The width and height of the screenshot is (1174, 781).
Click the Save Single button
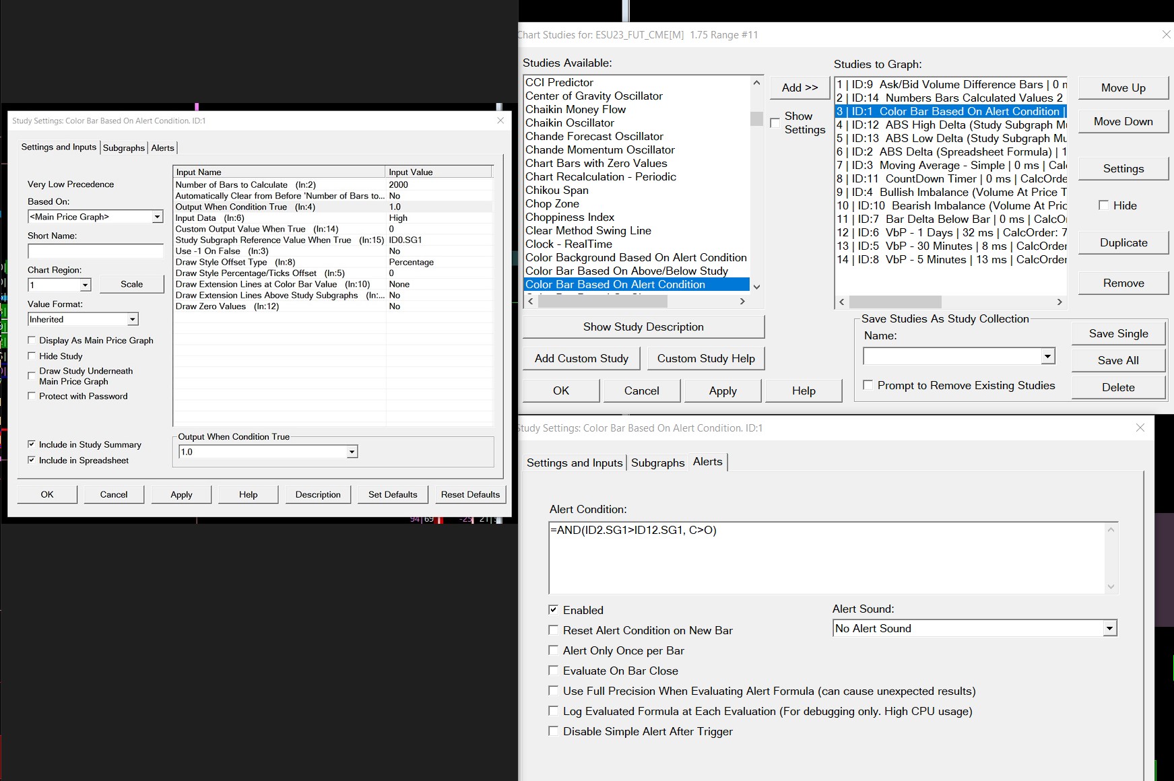(1118, 333)
